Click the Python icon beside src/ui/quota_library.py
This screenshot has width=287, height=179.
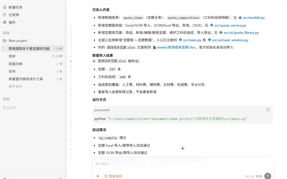tap(221, 33)
